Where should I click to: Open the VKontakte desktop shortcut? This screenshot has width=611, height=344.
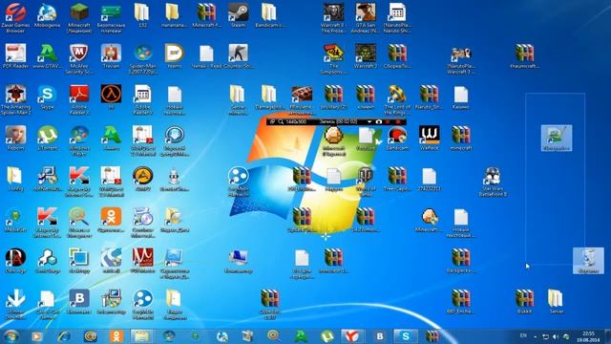coord(79,302)
